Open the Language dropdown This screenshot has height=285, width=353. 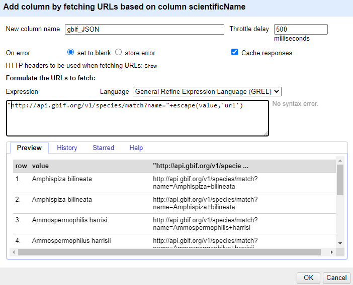tap(207, 92)
